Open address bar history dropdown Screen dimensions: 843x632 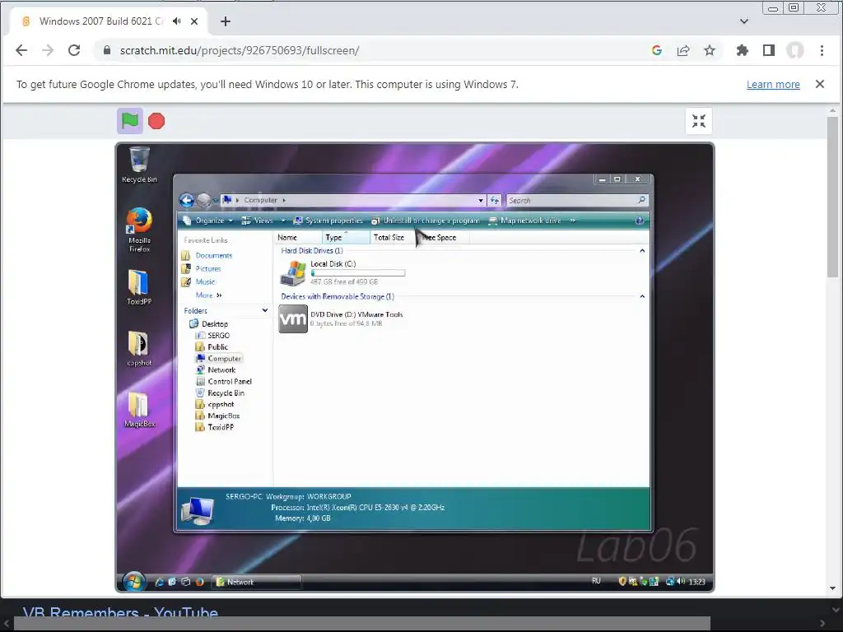tap(481, 201)
